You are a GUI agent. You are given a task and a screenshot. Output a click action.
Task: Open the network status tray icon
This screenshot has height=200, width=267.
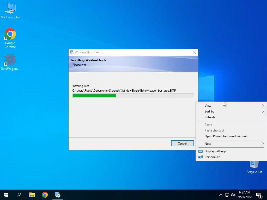click(227, 195)
